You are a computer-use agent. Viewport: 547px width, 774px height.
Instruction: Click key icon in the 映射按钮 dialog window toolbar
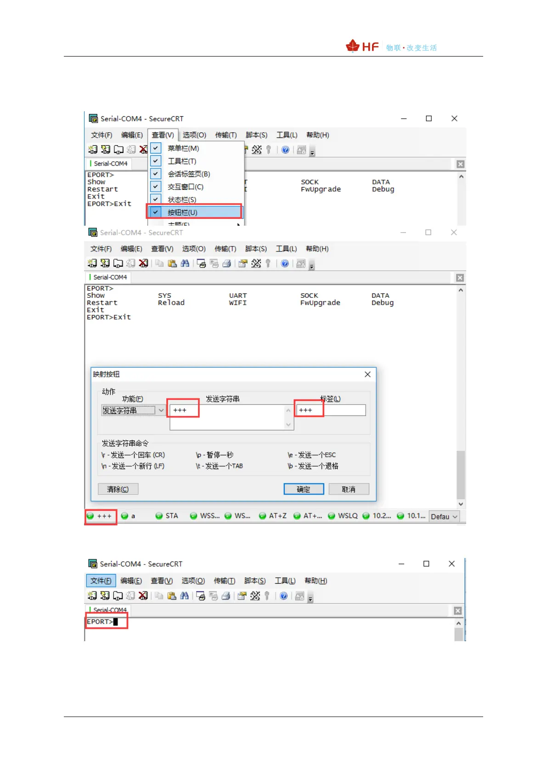tap(268, 263)
